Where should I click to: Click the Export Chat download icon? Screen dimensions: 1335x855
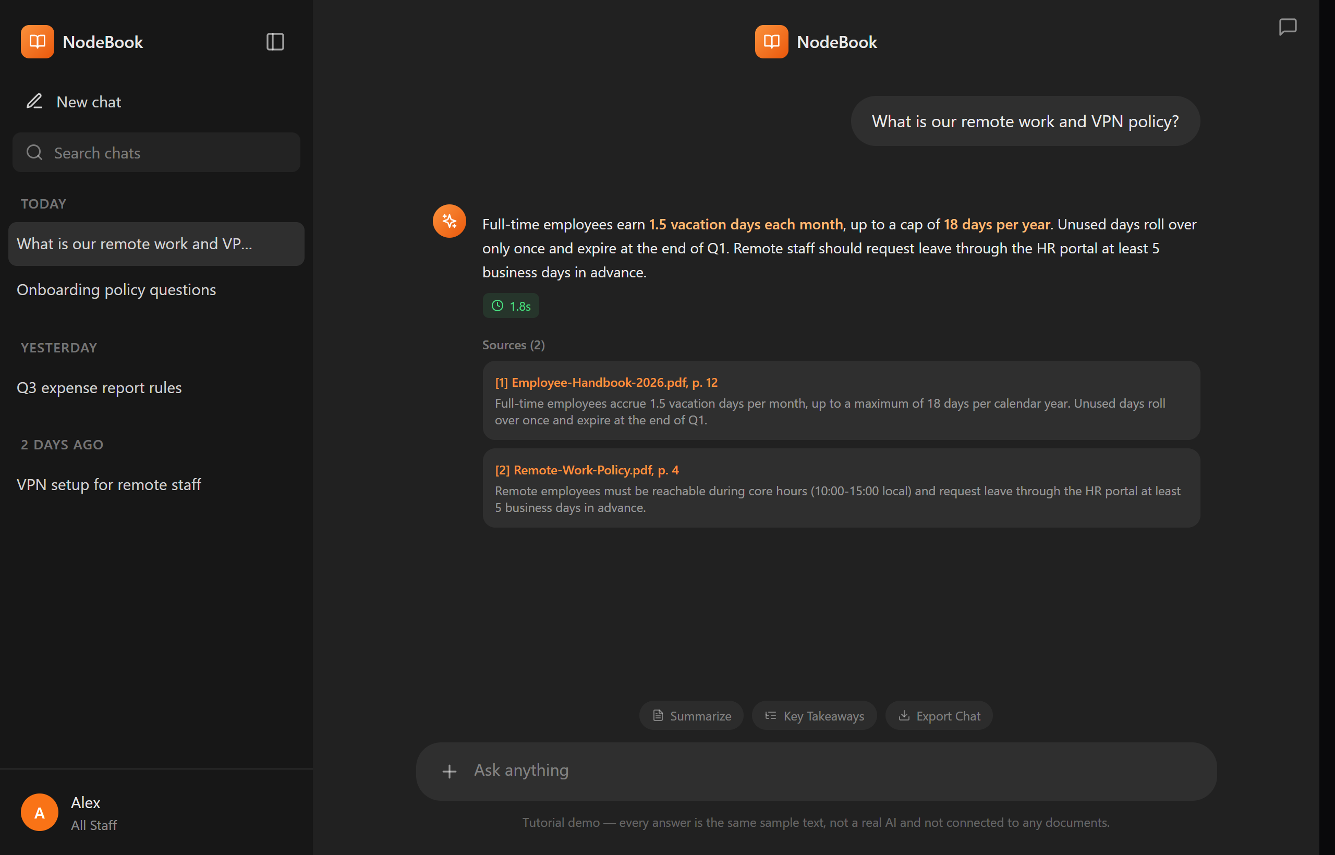coord(904,716)
